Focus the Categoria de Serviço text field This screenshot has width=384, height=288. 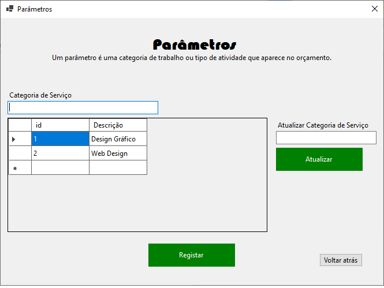coord(83,108)
